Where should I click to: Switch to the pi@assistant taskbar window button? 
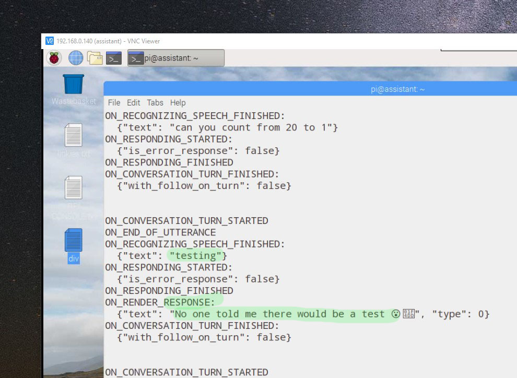[176, 58]
